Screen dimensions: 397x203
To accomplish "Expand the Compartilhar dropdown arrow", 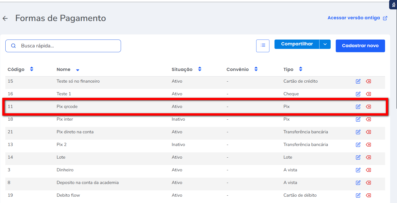I will pos(325,44).
